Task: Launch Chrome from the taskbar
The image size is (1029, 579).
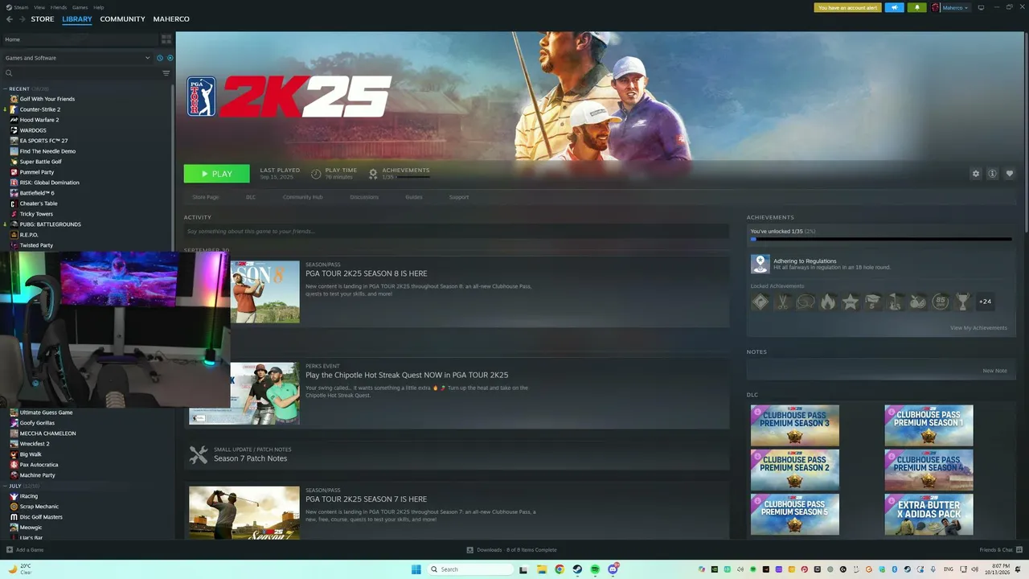Action: click(x=560, y=569)
